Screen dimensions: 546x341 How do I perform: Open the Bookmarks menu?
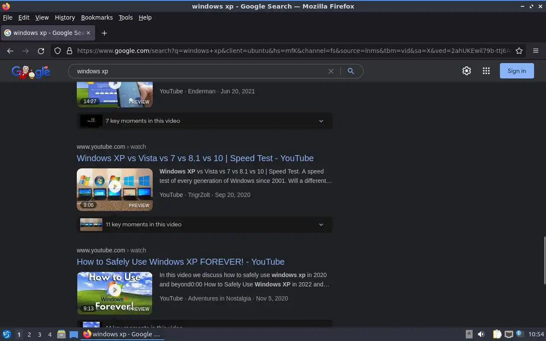(x=97, y=17)
